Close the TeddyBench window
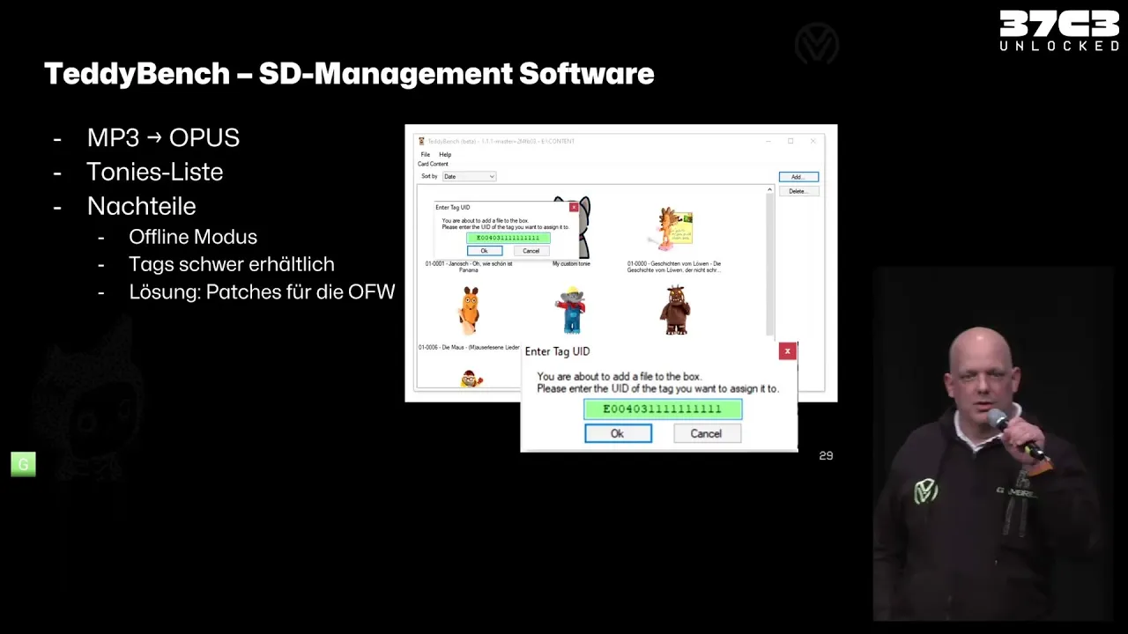Image resolution: width=1128 pixels, height=634 pixels. (813, 141)
